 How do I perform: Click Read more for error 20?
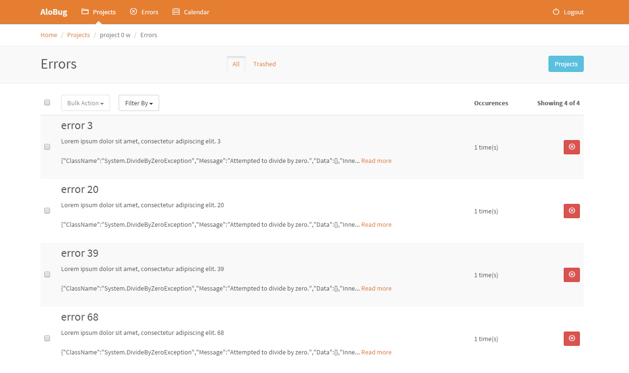(376, 224)
